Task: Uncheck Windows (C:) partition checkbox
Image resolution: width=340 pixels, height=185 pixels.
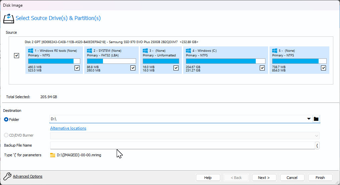Action: [x=262, y=68]
